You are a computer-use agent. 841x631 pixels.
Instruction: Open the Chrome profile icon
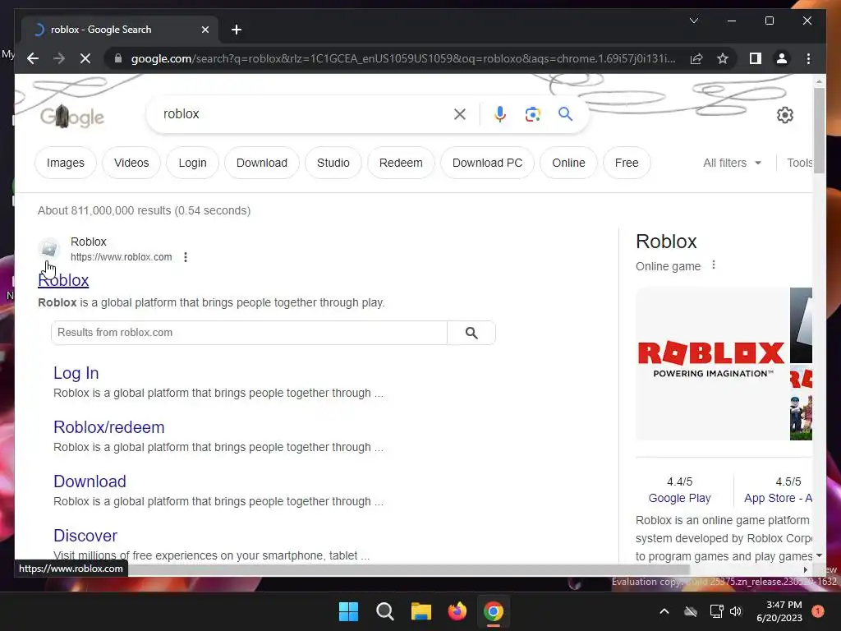tap(782, 58)
